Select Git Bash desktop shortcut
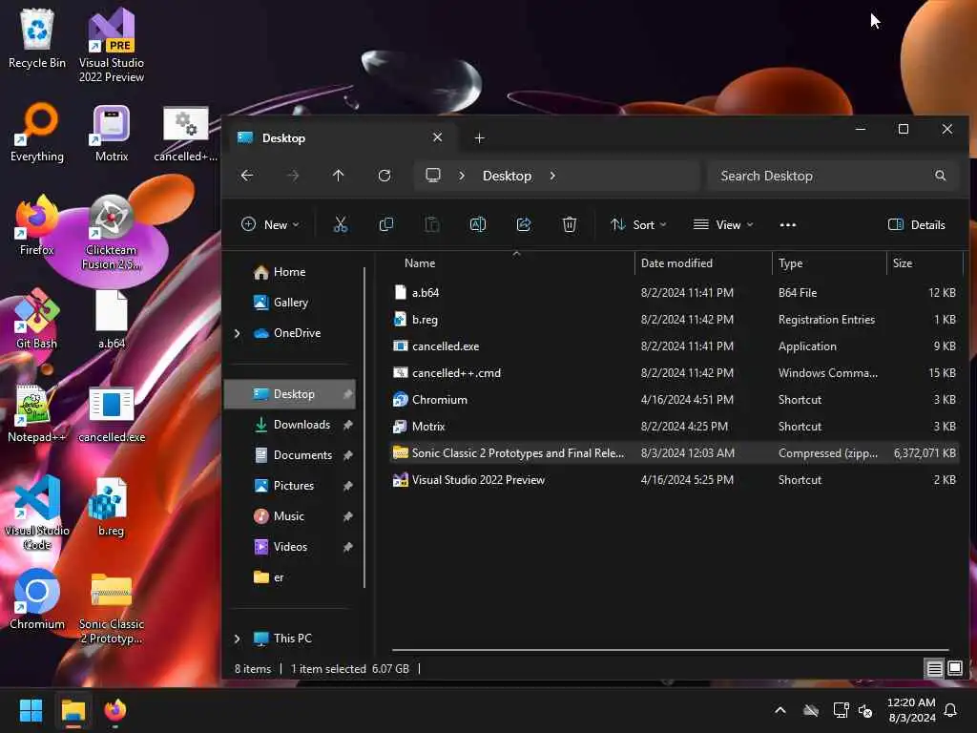This screenshot has width=977, height=733. pos(37,319)
